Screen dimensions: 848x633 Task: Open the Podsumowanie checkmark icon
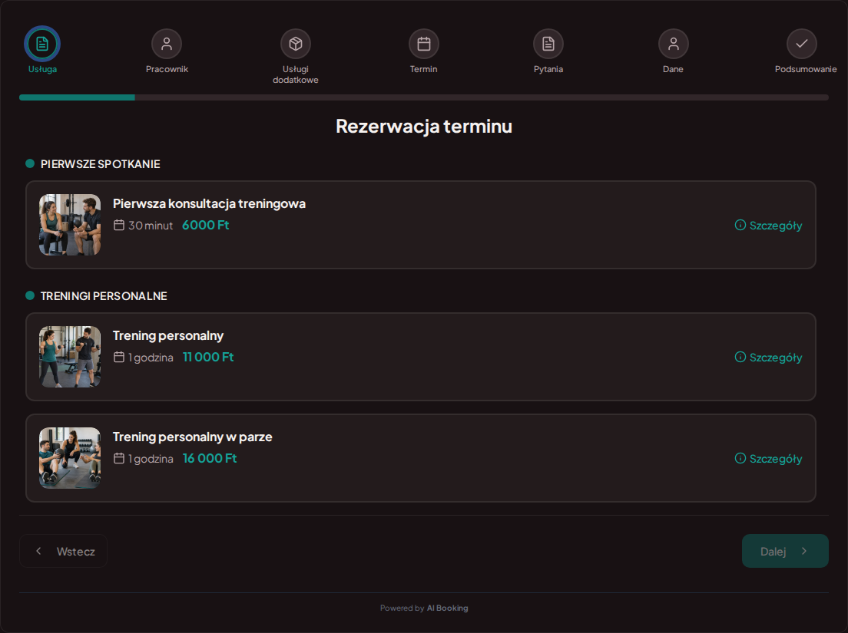[801, 44]
